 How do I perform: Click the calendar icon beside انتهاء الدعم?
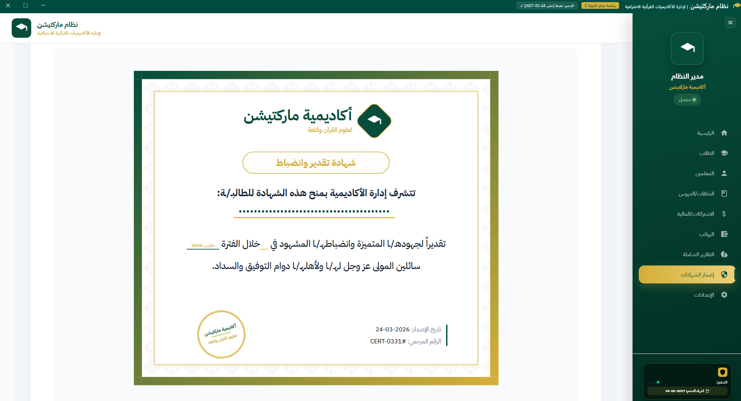(x=707, y=391)
